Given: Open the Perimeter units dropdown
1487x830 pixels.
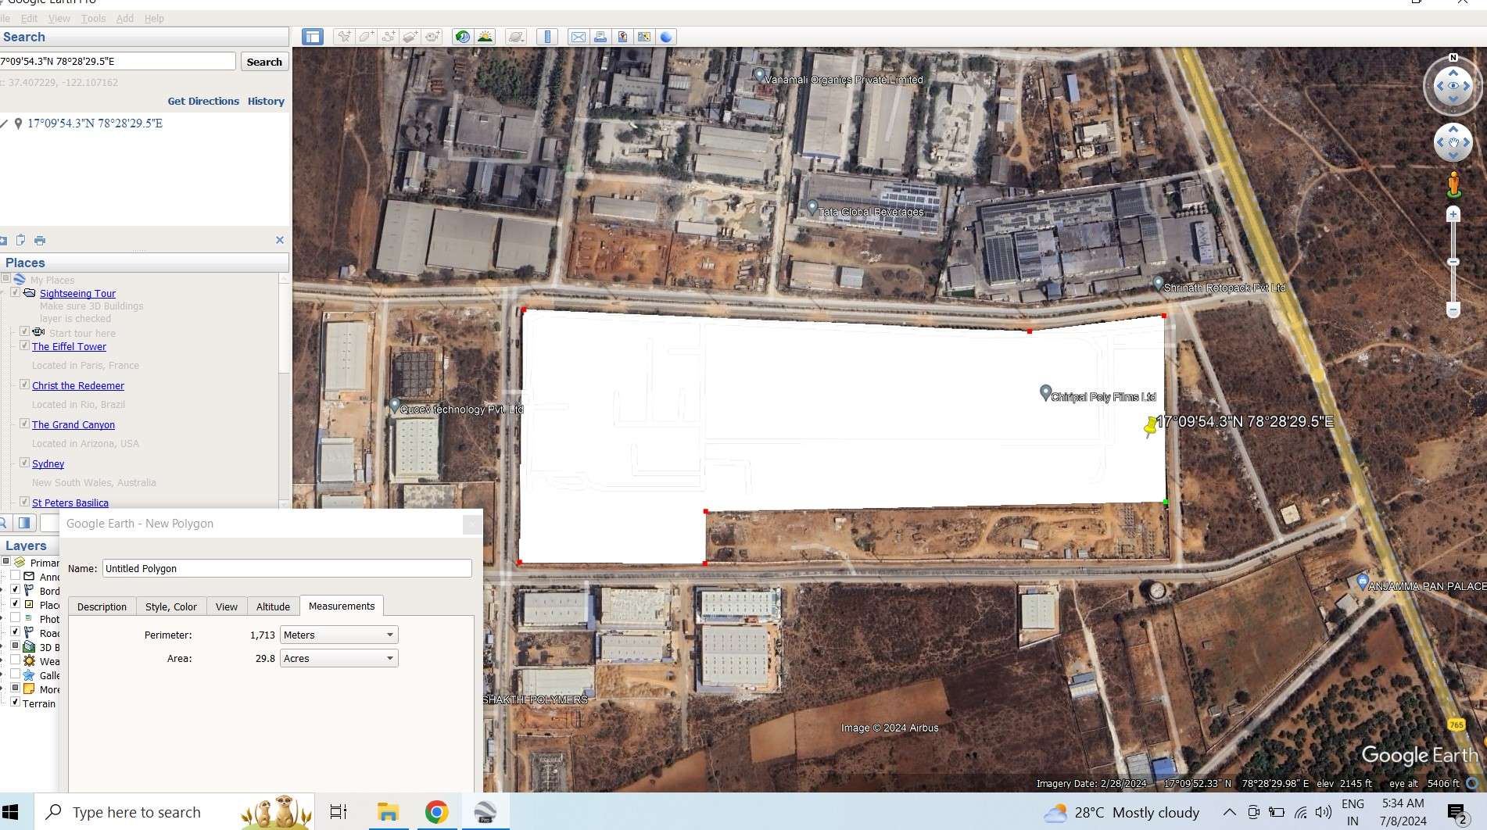Looking at the screenshot, I should (339, 635).
